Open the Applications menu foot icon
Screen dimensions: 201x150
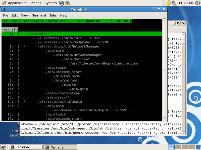4,3
